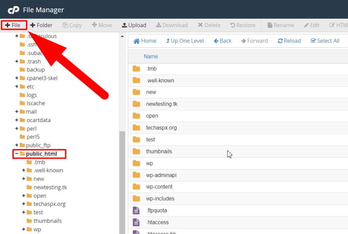Click the Forward navigation button
Viewport: 348px width, 234px height.
pyautogui.click(x=255, y=41)
